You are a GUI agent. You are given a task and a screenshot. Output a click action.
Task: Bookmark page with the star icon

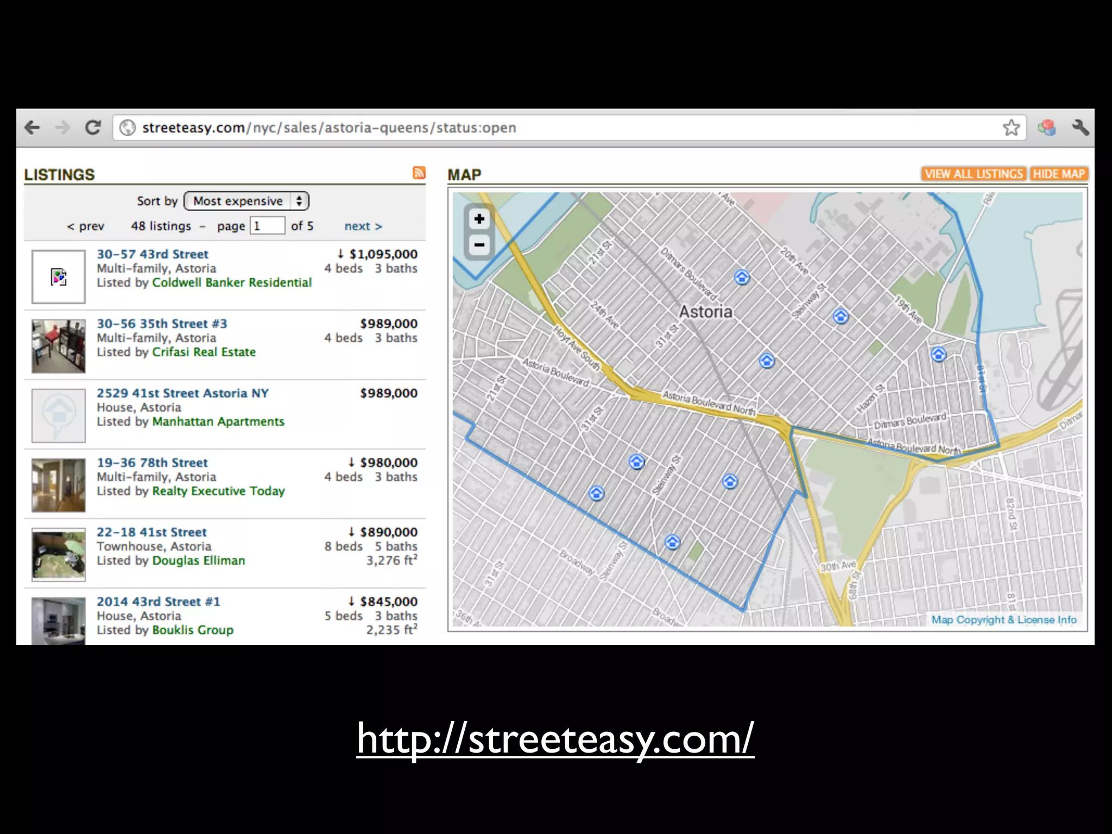click(1011, 128)
